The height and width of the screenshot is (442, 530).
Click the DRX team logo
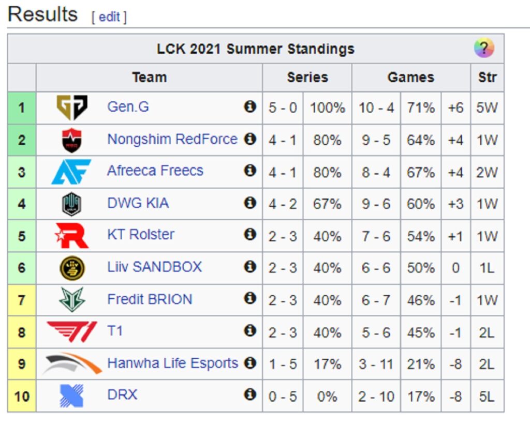click(x=71, y=395)
